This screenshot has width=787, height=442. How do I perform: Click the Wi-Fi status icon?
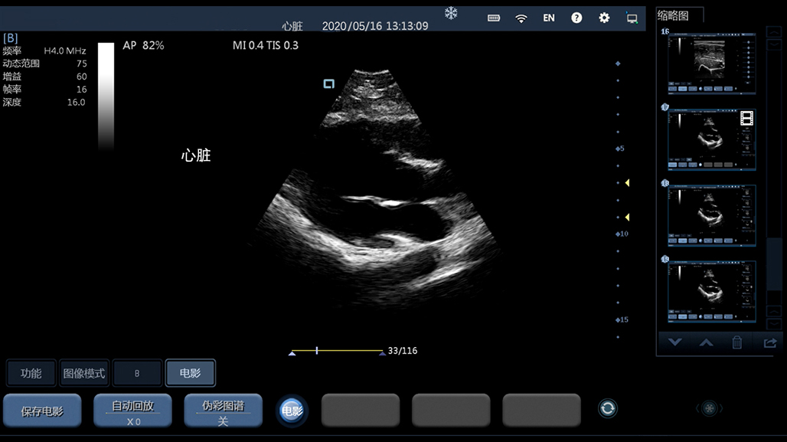pos(521,18)
